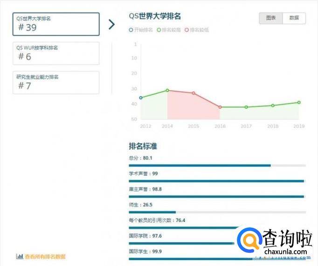Select the QS世界大学排名 #39 card
The height and width of the screenshot is (266, 318).
coord(56,24)
